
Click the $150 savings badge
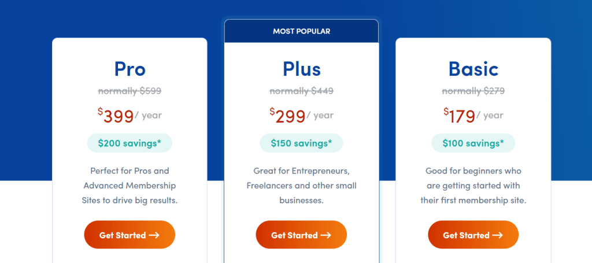(x=301, y=143)
